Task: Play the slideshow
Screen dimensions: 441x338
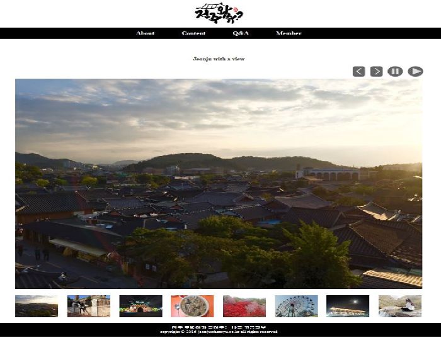Action: [415, 71]
